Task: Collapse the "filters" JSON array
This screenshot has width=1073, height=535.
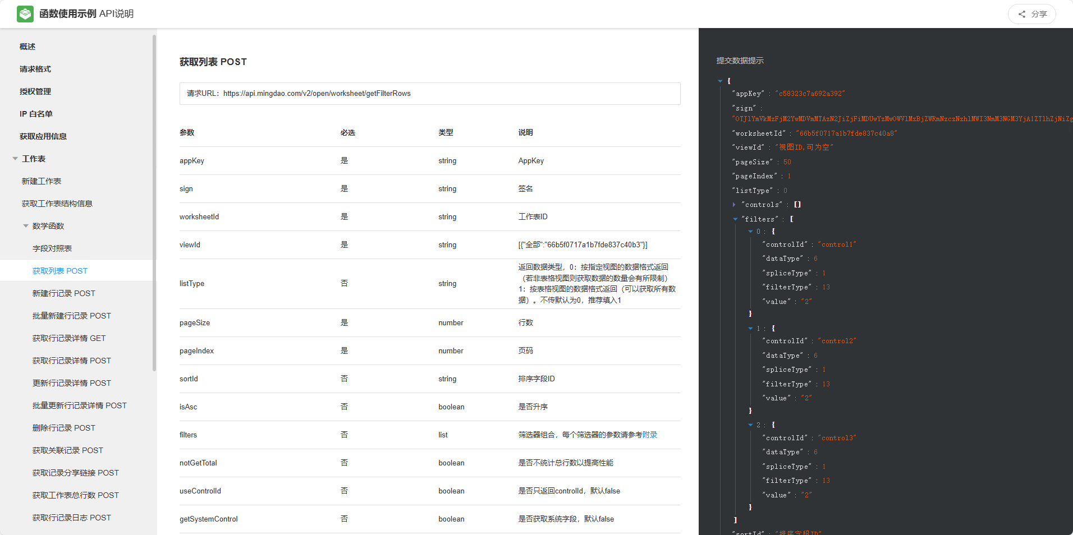Action: 735,219
